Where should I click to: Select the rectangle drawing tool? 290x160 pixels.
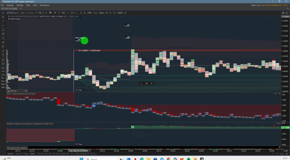click(3, 38)
